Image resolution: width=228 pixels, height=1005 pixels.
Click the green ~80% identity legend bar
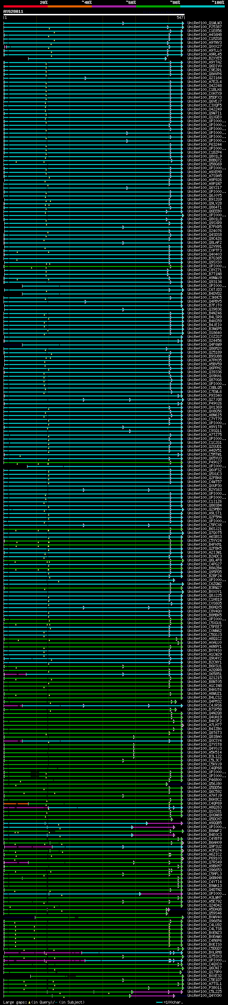pyautogui.click(x=158, y=6)
